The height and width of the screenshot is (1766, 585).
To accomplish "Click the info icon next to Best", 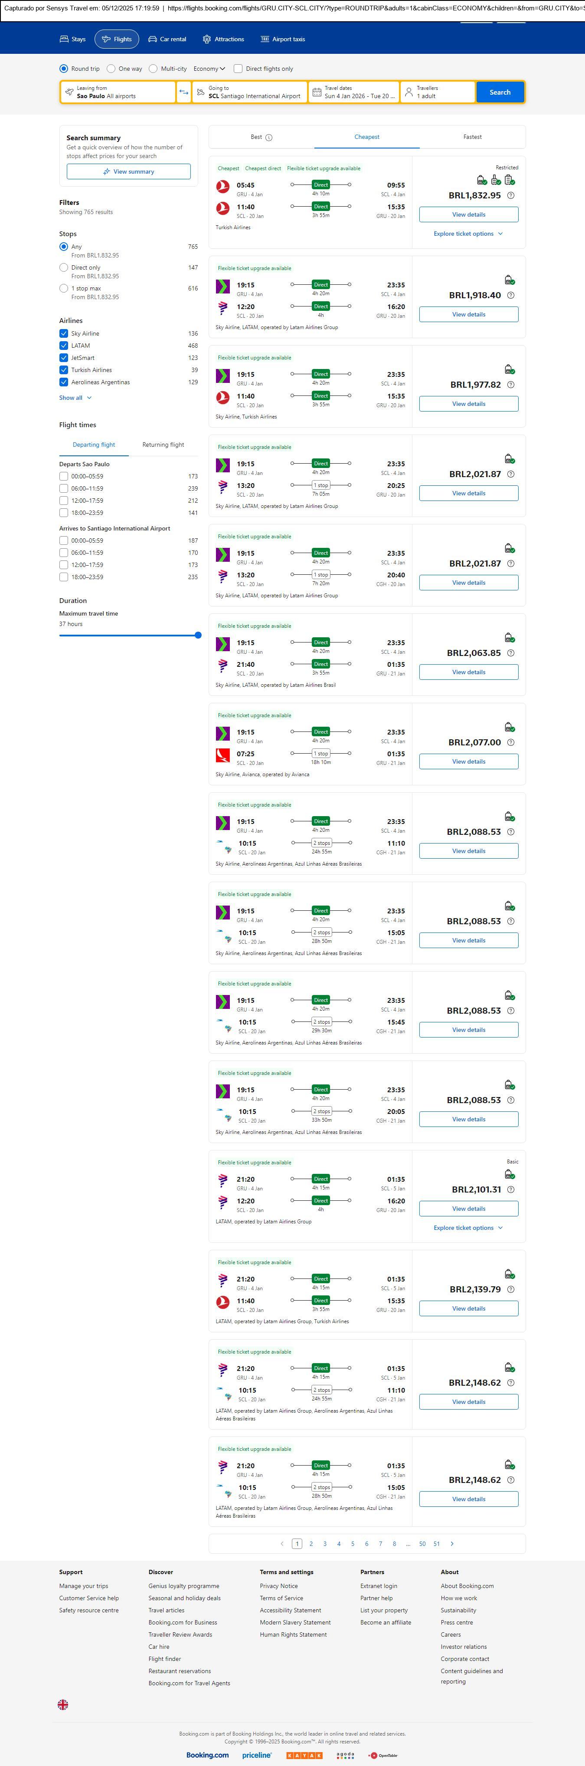I will [x=269, y=138].
